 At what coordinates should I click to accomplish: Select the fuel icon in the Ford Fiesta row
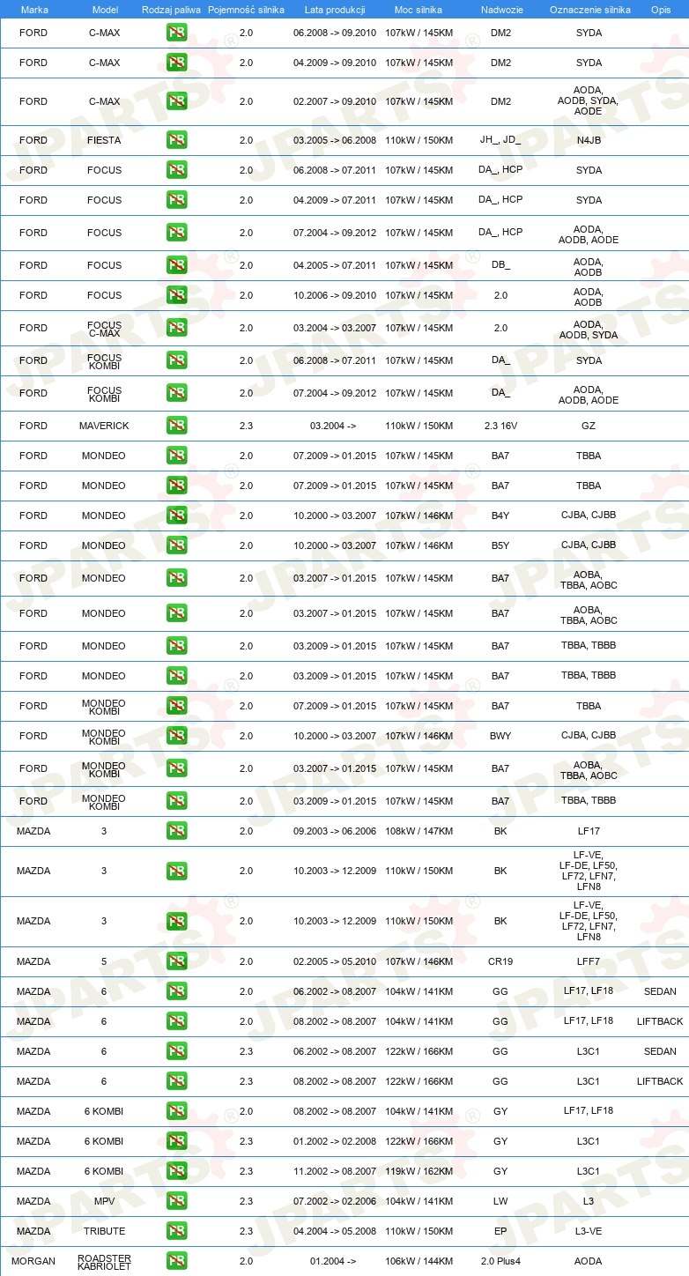point(176,140)
